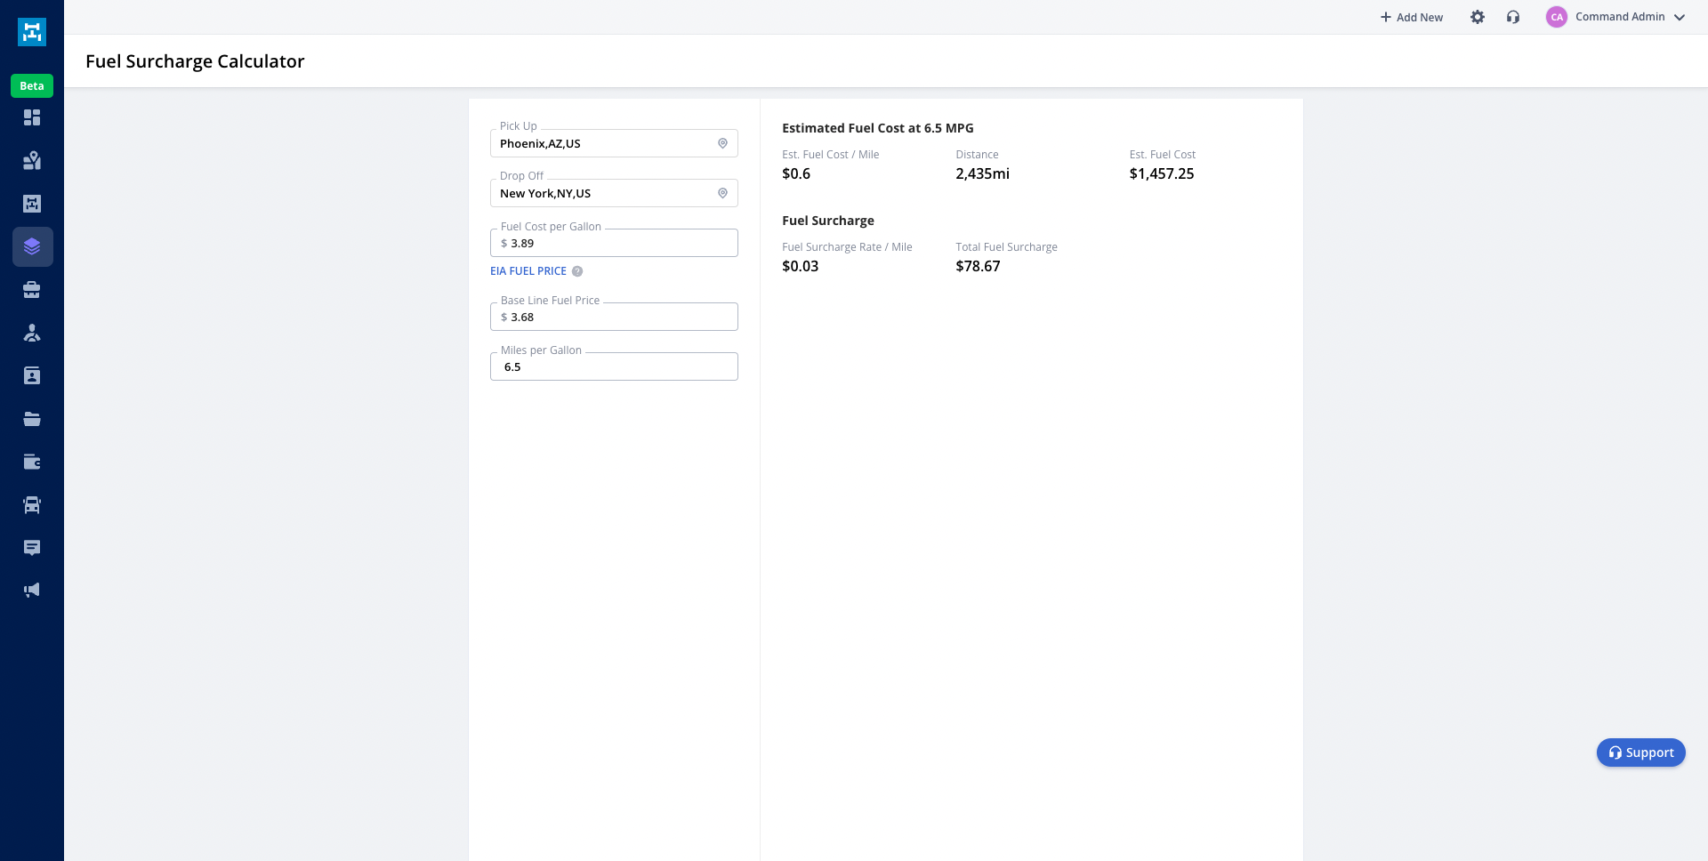
Task: Click the Total Fuel Surcharge value $78.67
Action: (x=978, y=266)
